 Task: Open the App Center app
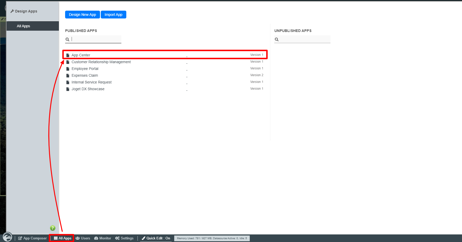(81, 55)
